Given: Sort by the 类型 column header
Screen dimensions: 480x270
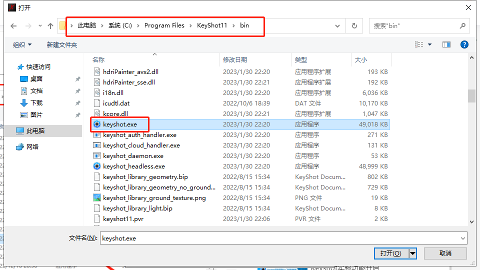Looking at the screenshot, I should (x=301, y=60).
